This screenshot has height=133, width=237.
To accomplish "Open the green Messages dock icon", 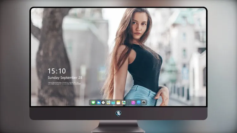I will tap(93, 103).
